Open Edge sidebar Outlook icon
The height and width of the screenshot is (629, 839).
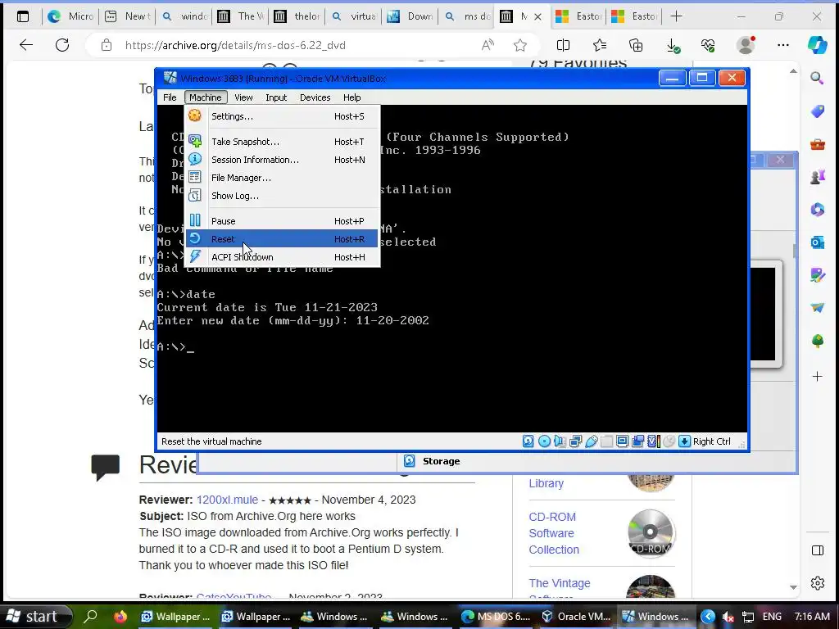click(x=817, y=242)
